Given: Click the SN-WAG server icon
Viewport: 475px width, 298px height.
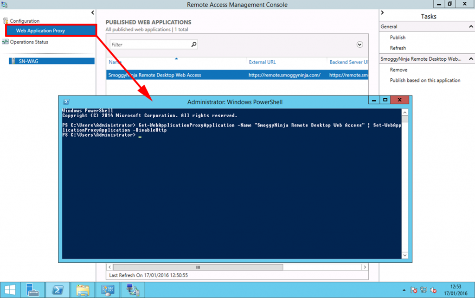Looking at the screenshot, I should 13,61.
